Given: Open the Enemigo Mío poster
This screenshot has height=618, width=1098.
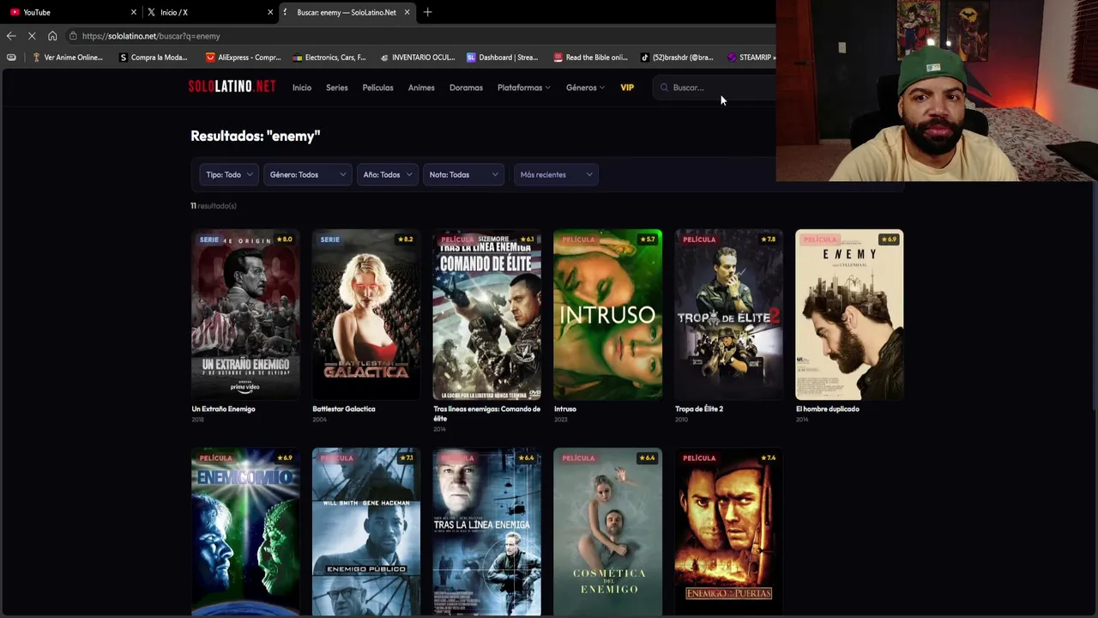Looking at the screenshot, I should click(245, 531).
